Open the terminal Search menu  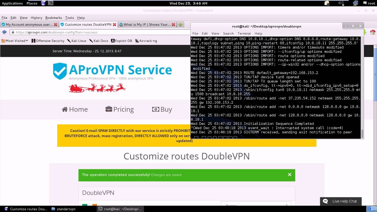[x=228, y=34]
